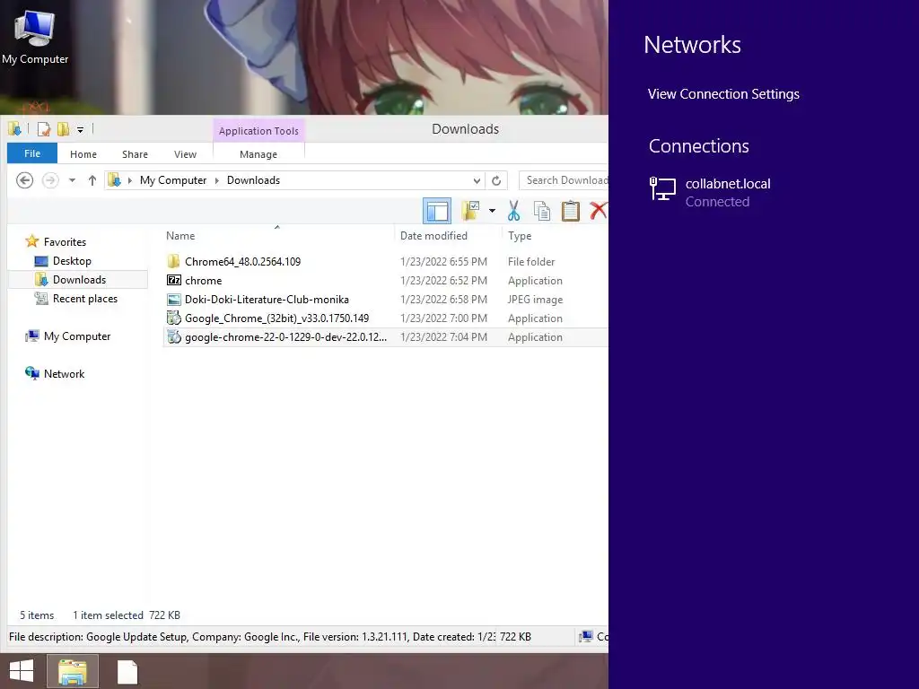Click the Cut scissors icon

click(x=514, y=211)
